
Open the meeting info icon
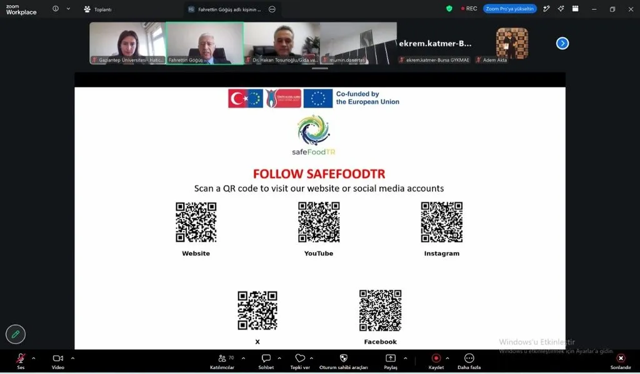(56, 9)
